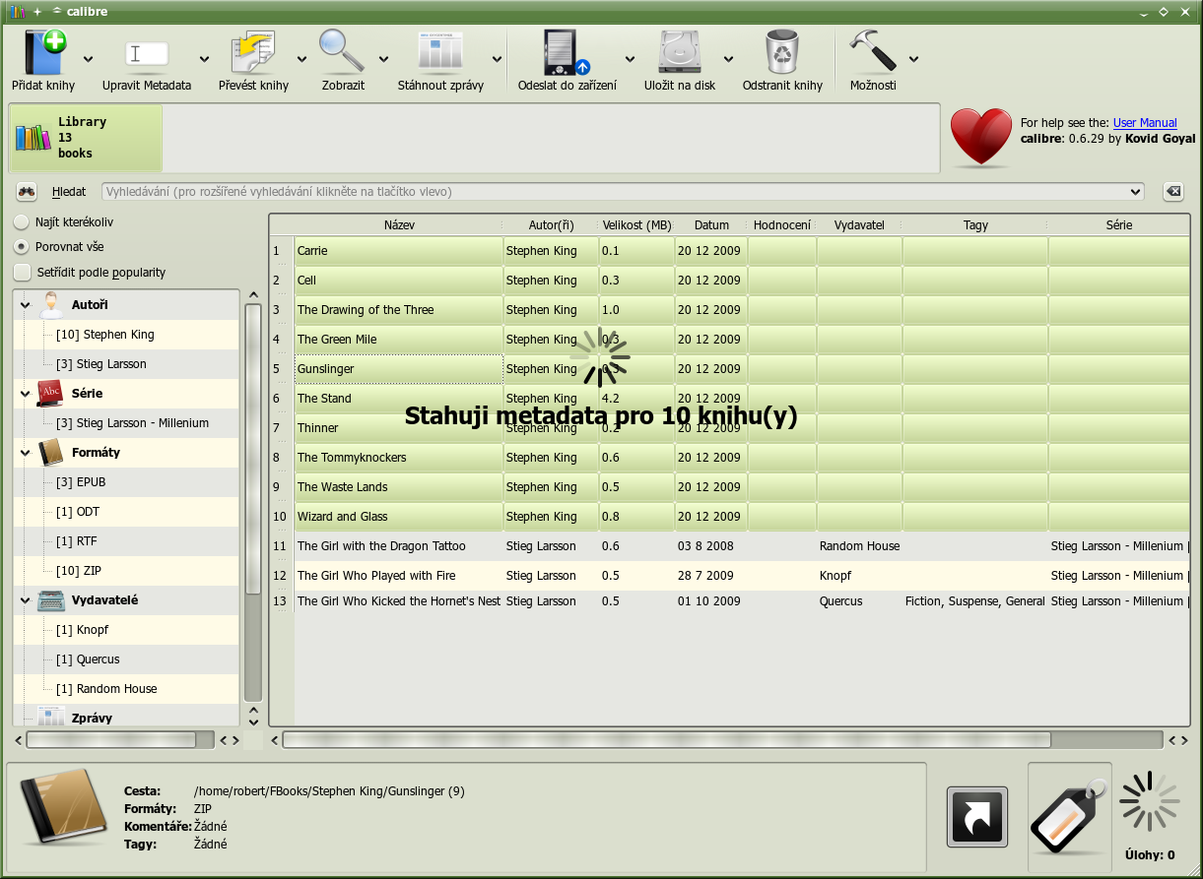Image resolution: width=1203 pixels, height=879 pixels.
Task: Open Odeslat do zařízení dropdown arrow
Action: tap(631, 59)
